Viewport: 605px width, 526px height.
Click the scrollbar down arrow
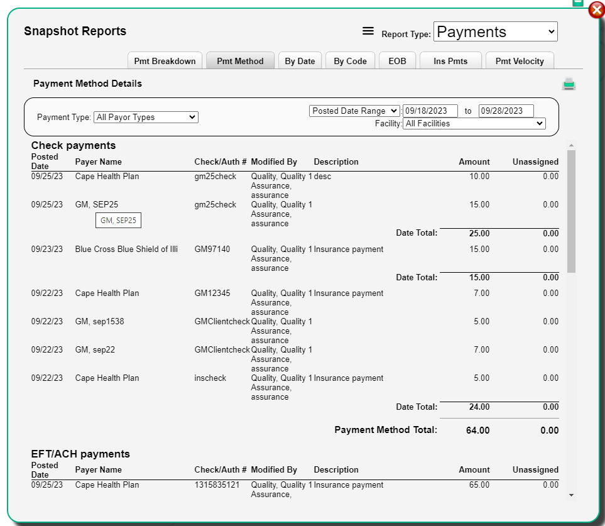pyautogui.click(x=571, y=495)
